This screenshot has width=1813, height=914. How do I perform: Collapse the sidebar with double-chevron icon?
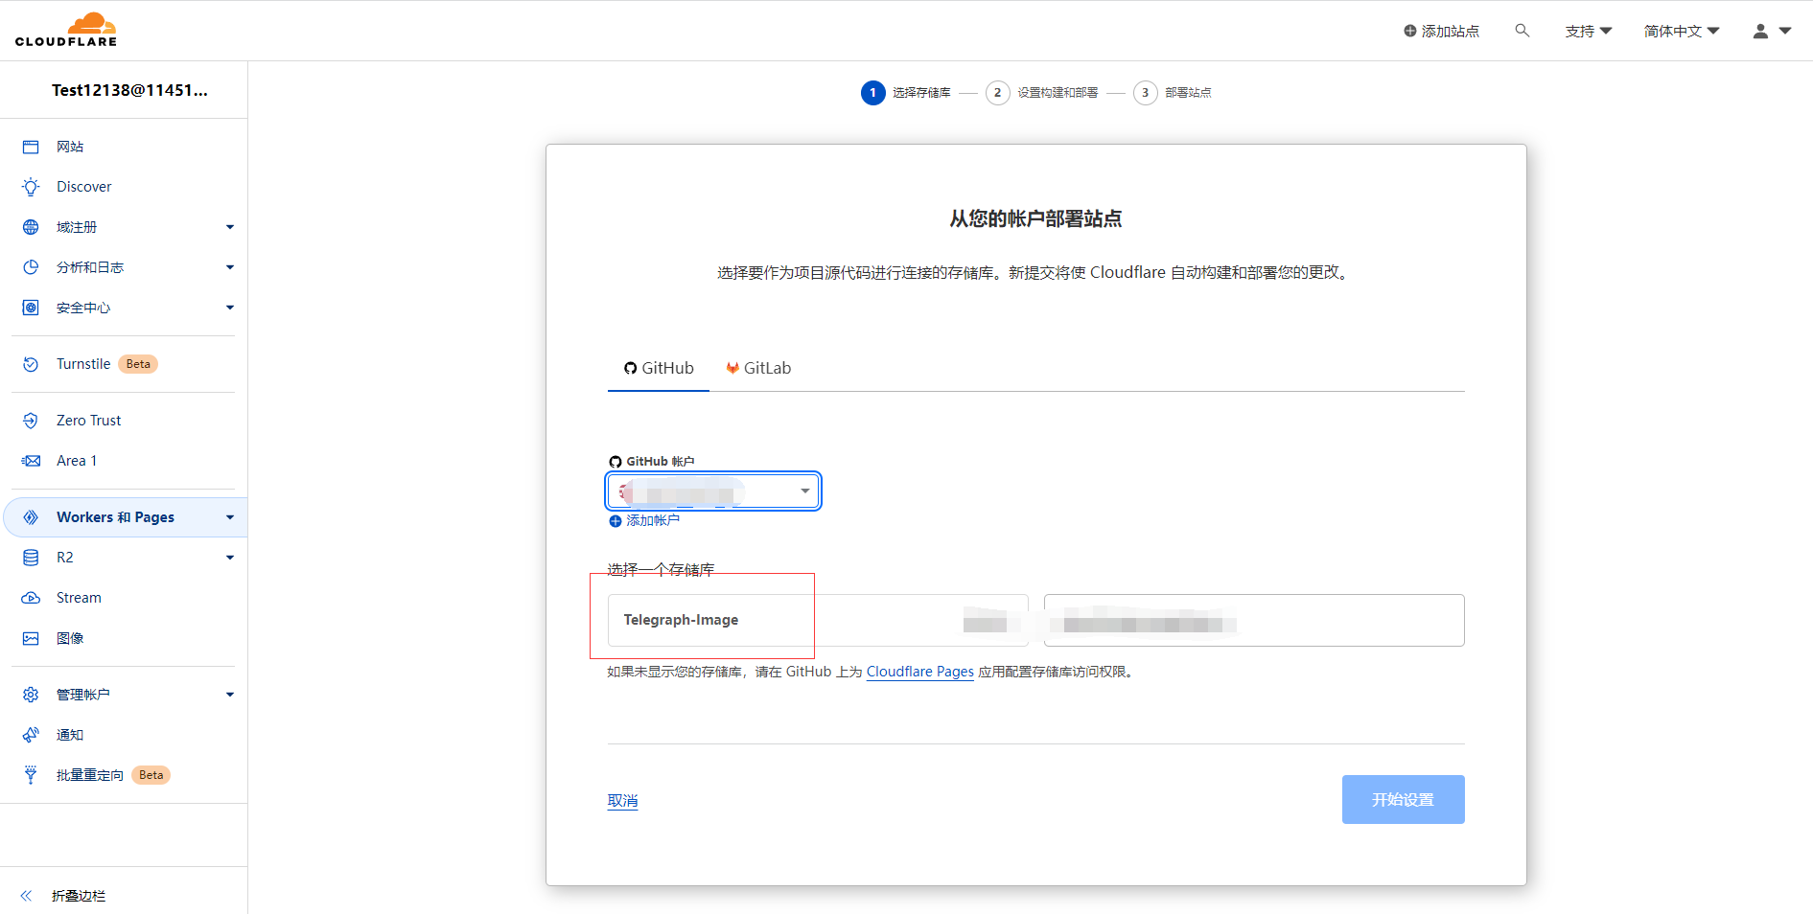click(x=27, y=896)
